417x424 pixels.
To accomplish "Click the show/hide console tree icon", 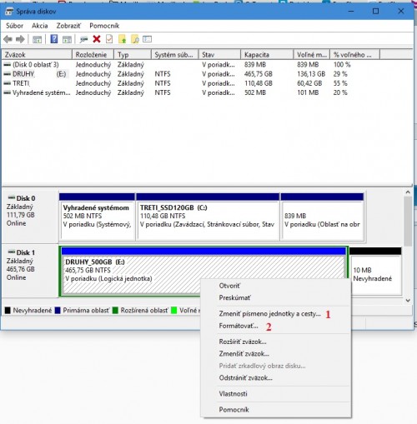I will pos(38,39).
